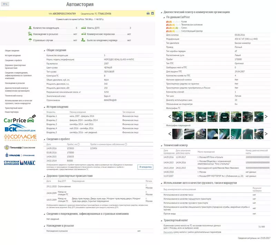Collapse the Сведения о пробеге section
The height and width of the screenshot is (245, 276).
[x=45, y=139]
